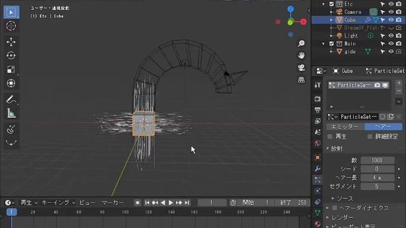Open the World properties tab
This screenshot has width=406, height=228.
(x=317, y=143)
